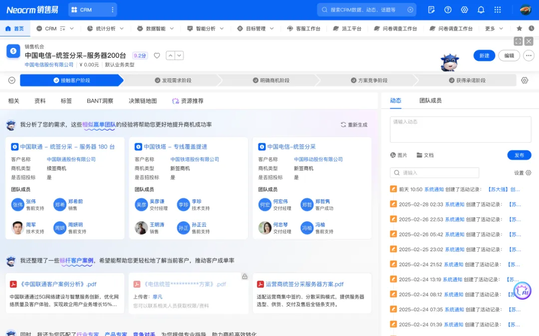The image size is (539, 336).
Task: Open the settings gear in top bar
Action: tap(464, 9)
